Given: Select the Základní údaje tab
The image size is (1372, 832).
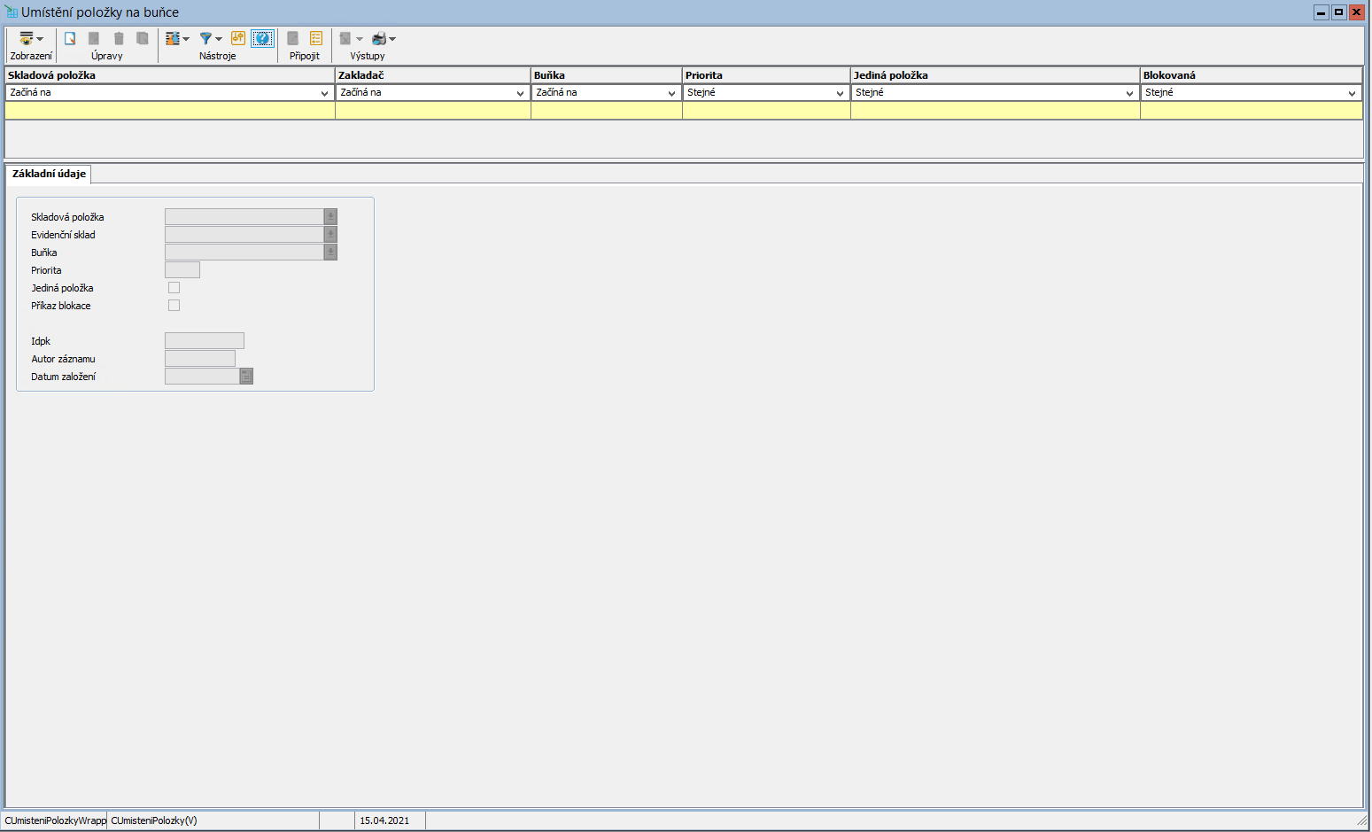Looking at the screenshot, I should 49,174.
